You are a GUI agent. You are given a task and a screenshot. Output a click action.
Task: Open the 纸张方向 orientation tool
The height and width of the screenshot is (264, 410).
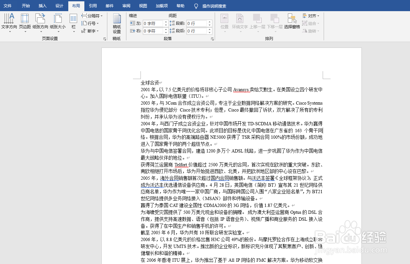40,23
